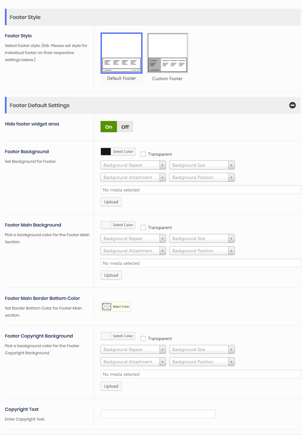Click Upload under Footer Copyright Background

click(111, 386)
